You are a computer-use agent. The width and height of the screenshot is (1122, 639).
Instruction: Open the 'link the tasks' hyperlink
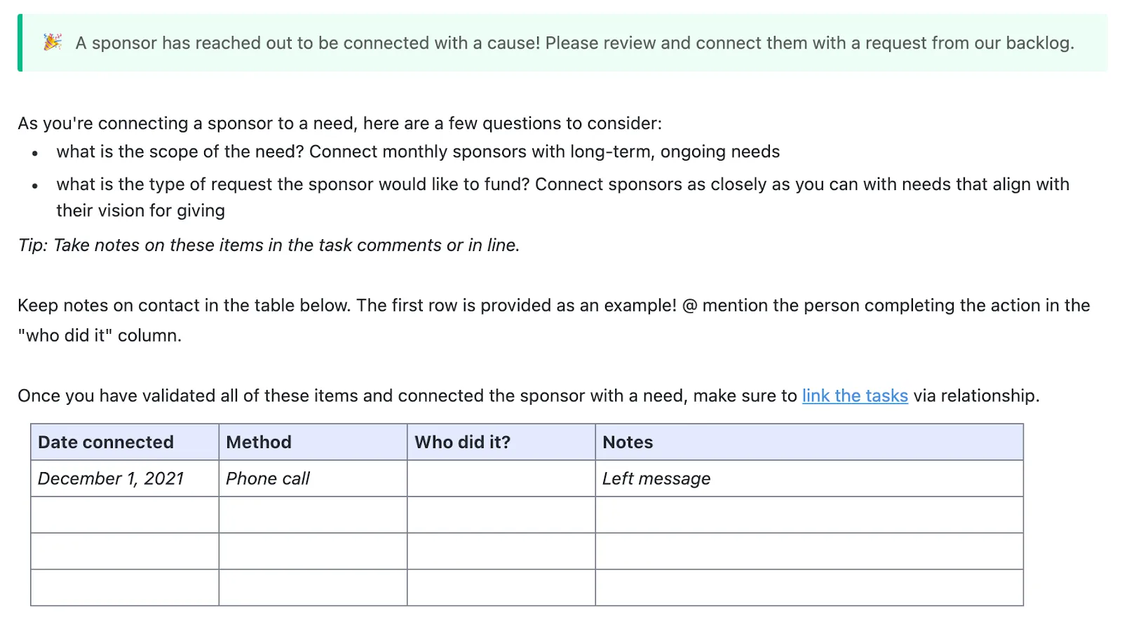(x=855, y=396)
